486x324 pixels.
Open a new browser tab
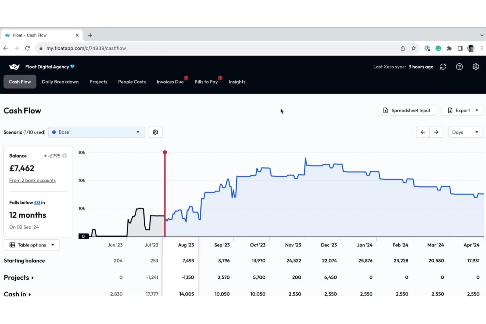pos(90,35)
